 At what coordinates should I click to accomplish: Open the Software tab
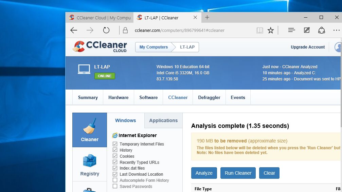click(148, 97)
